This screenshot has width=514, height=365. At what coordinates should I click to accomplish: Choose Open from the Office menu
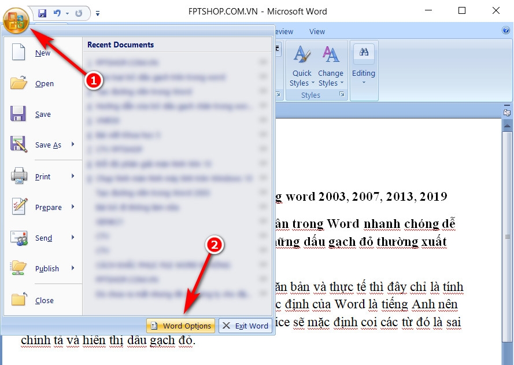[45, 84]
